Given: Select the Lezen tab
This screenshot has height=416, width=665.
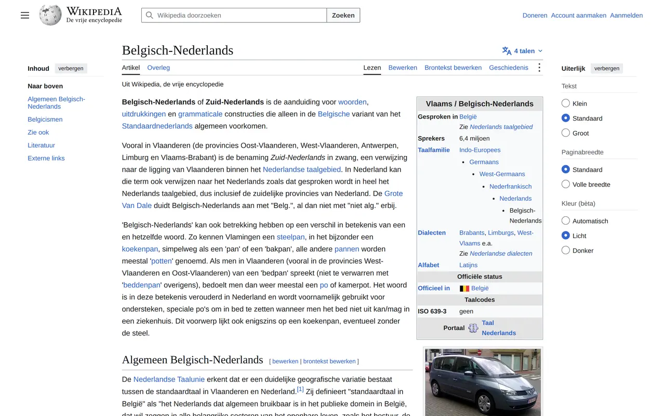Looking at the screenshot, I should click(x=372, y=68).
